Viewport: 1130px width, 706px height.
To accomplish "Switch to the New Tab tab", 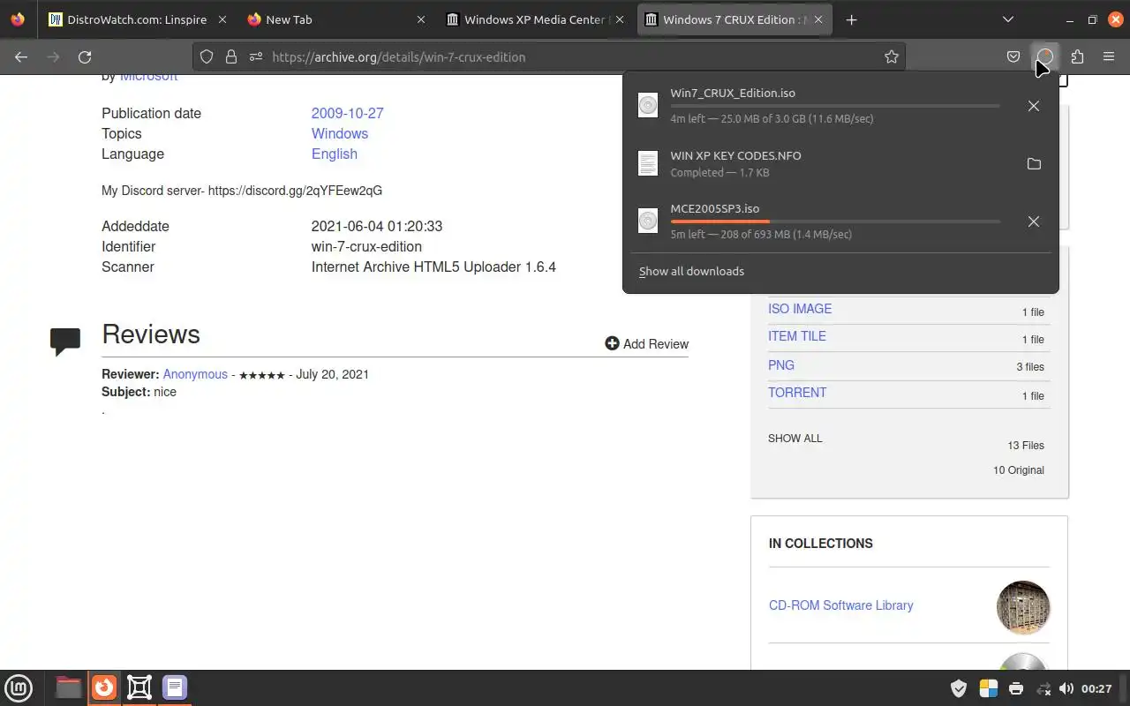I will click(338, 19).
